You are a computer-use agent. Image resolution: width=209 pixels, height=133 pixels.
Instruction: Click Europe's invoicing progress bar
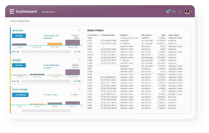46,81
